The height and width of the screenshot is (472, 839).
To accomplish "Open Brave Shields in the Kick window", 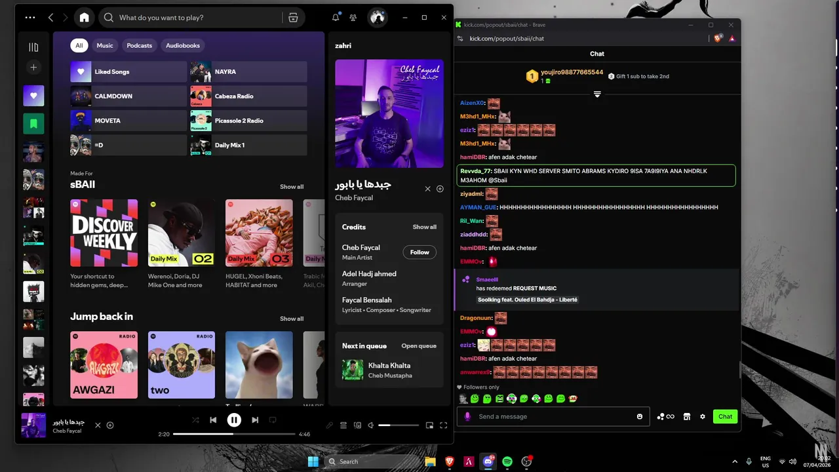I will 718,39.
